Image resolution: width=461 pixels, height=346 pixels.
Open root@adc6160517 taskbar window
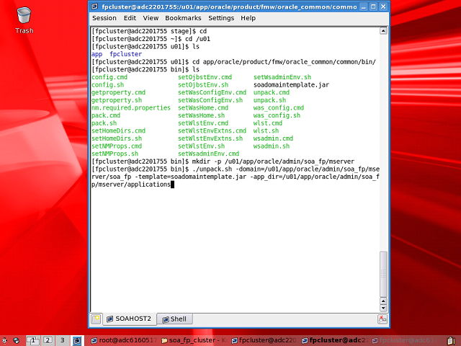[x=122, y=340]
